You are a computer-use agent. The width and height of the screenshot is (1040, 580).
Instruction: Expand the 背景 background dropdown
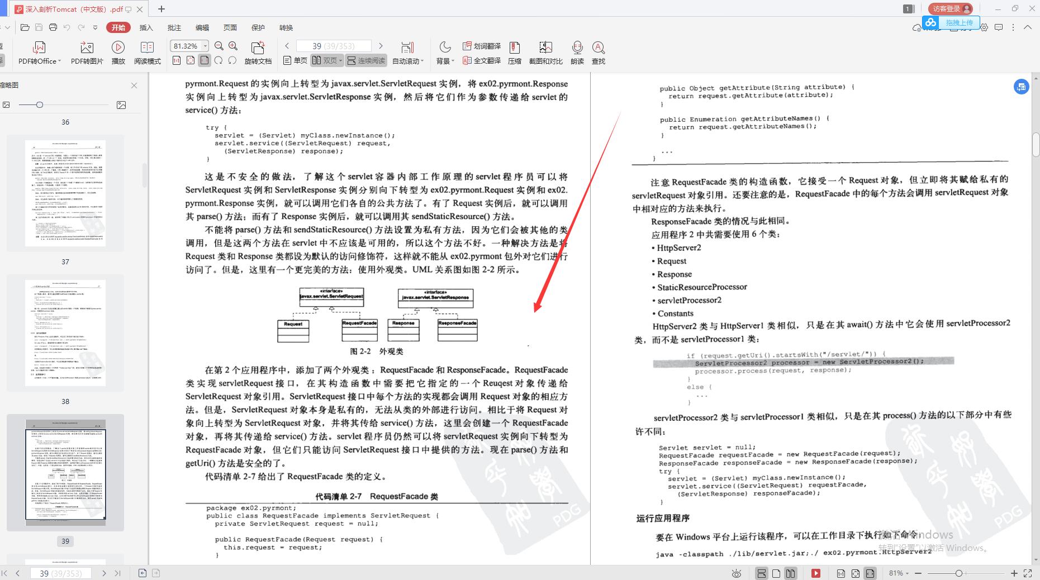(453, 61)
